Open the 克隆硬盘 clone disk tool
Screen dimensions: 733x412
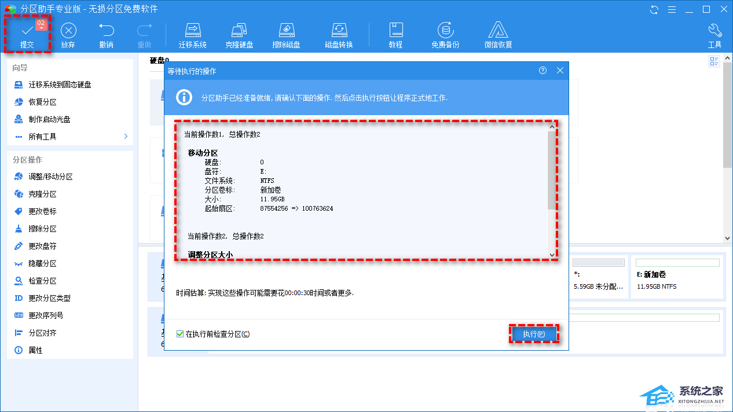[239, 35]
